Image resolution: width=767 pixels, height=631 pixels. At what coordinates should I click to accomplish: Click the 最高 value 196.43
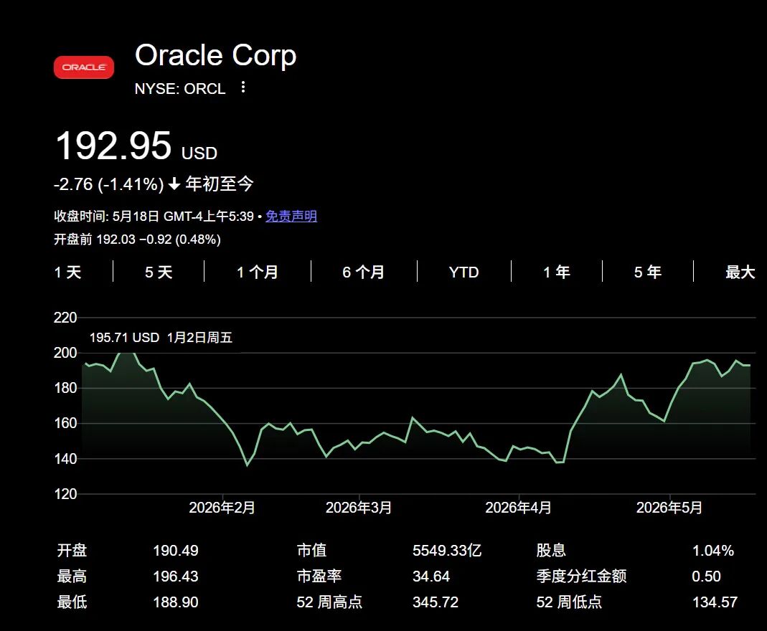(176, 577)
